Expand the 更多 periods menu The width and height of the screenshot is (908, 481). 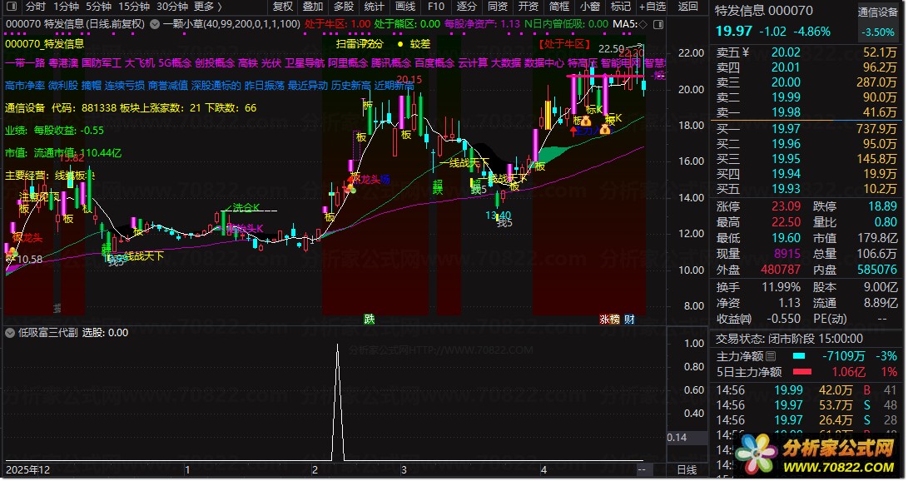tap(207, 7)
